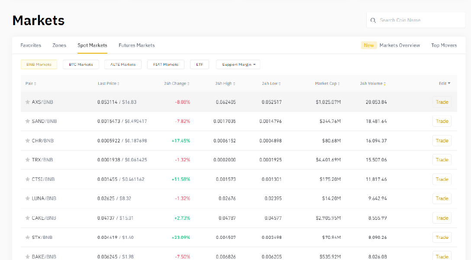Trade the SAND/BNB pair
The height and width of the screenshot is (260, 471).
[442, 121]
